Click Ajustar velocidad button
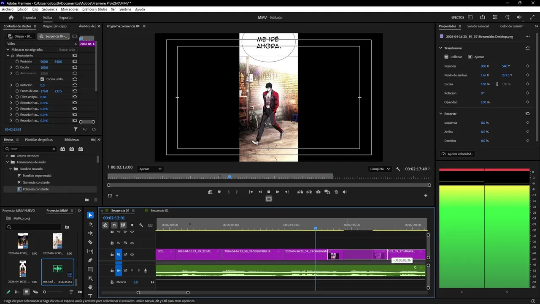 tap(457, 154)
